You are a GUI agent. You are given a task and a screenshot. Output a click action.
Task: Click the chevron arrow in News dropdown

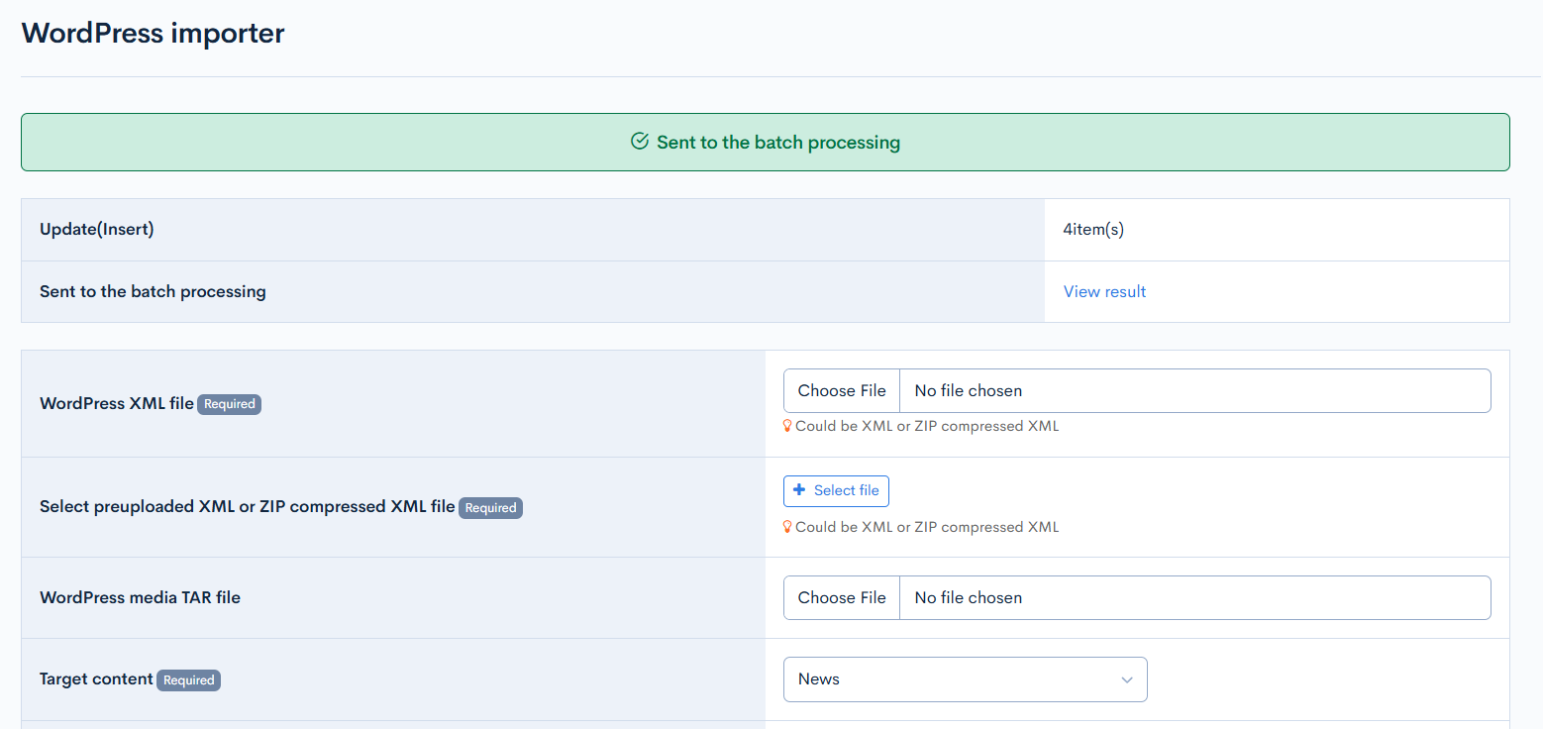point(1126,679)
